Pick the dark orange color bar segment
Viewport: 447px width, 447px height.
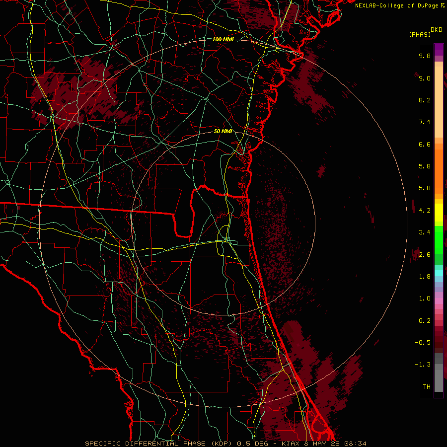[x=439, y=171]
